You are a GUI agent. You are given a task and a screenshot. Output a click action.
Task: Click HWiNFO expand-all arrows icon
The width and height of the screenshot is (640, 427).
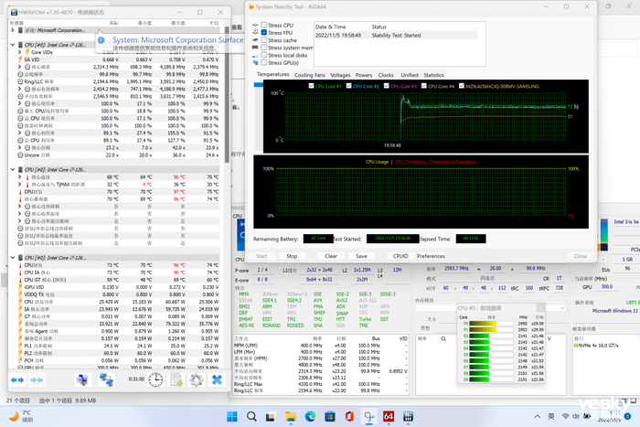(17, 380)
